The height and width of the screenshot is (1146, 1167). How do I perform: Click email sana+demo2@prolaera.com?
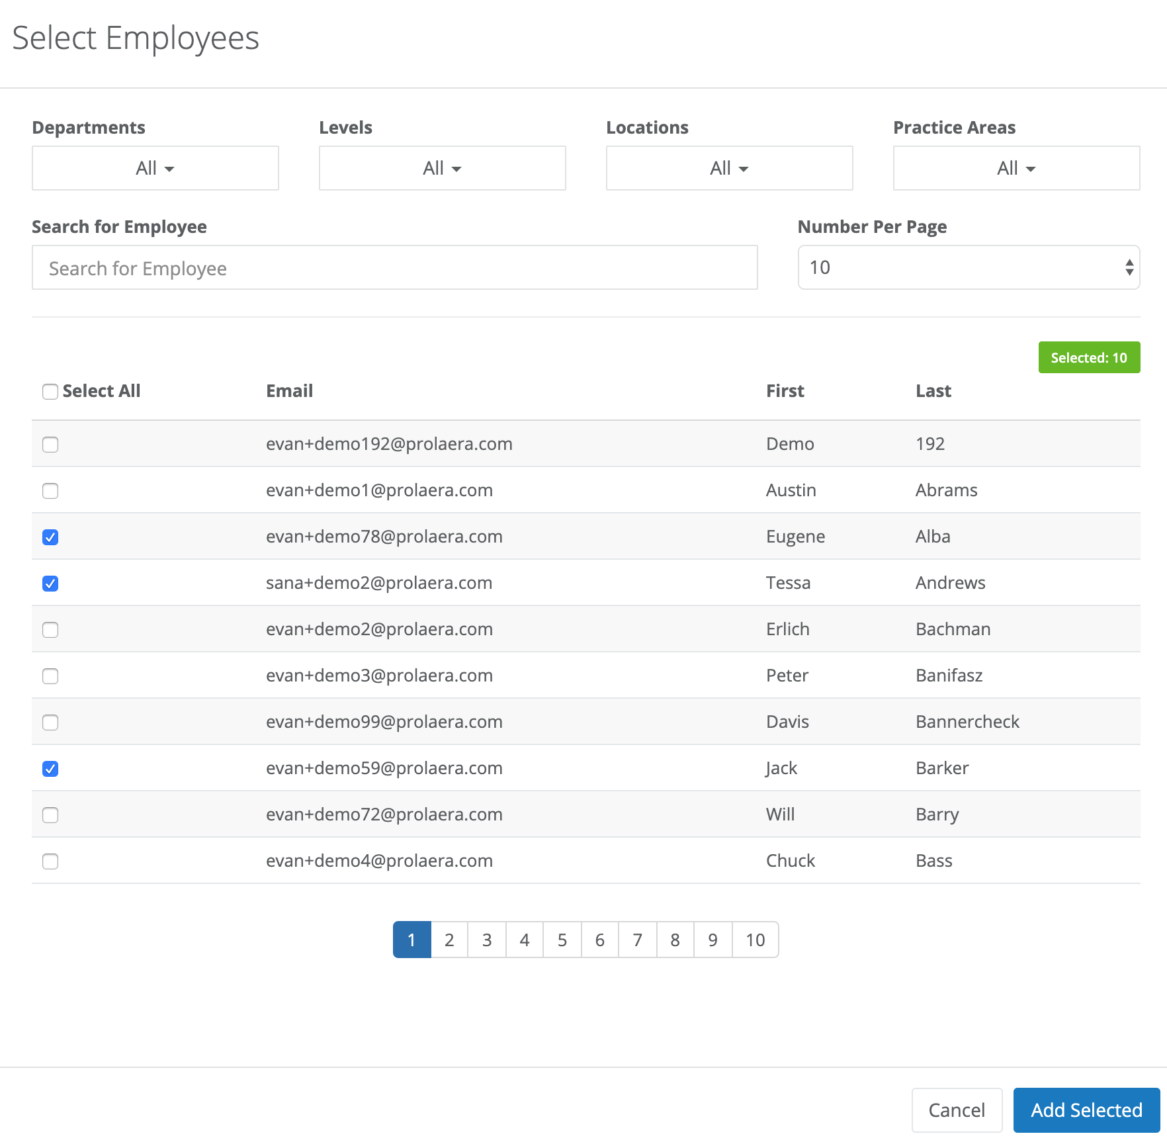[x=379, y=583]
